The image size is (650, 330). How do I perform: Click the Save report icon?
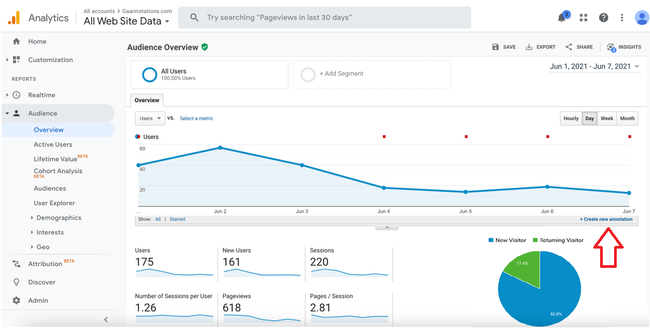(x=496, y=47)
